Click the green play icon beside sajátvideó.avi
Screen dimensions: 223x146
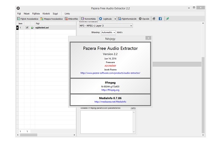tap(32, 28)
